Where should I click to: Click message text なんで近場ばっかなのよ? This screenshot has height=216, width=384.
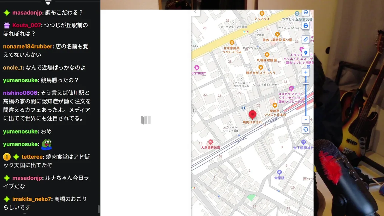tap(55, 67)
